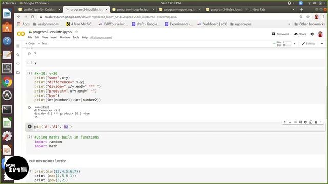
Task: Open more cell actions menu
Action: point(321,122)
